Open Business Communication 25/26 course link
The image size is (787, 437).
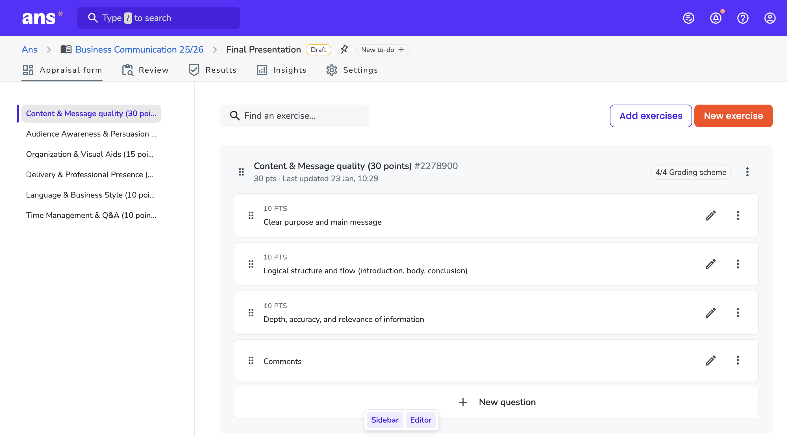coord(139,49)
